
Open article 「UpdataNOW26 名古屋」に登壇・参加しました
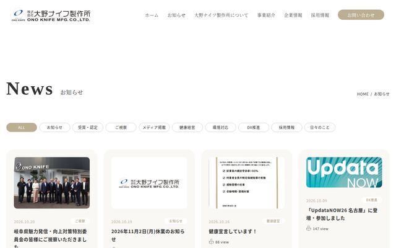coord(342,214)
